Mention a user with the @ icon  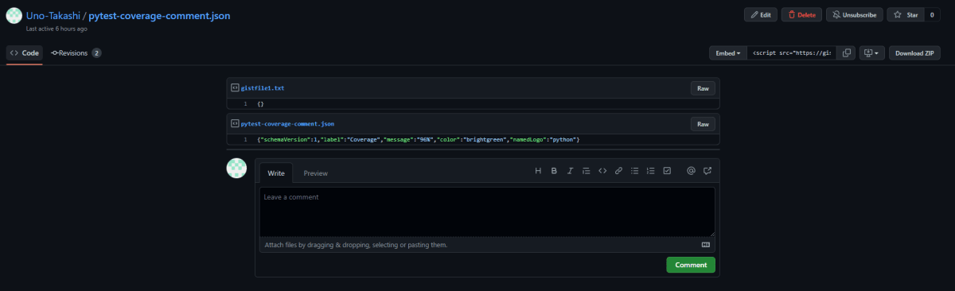[691, 171]
